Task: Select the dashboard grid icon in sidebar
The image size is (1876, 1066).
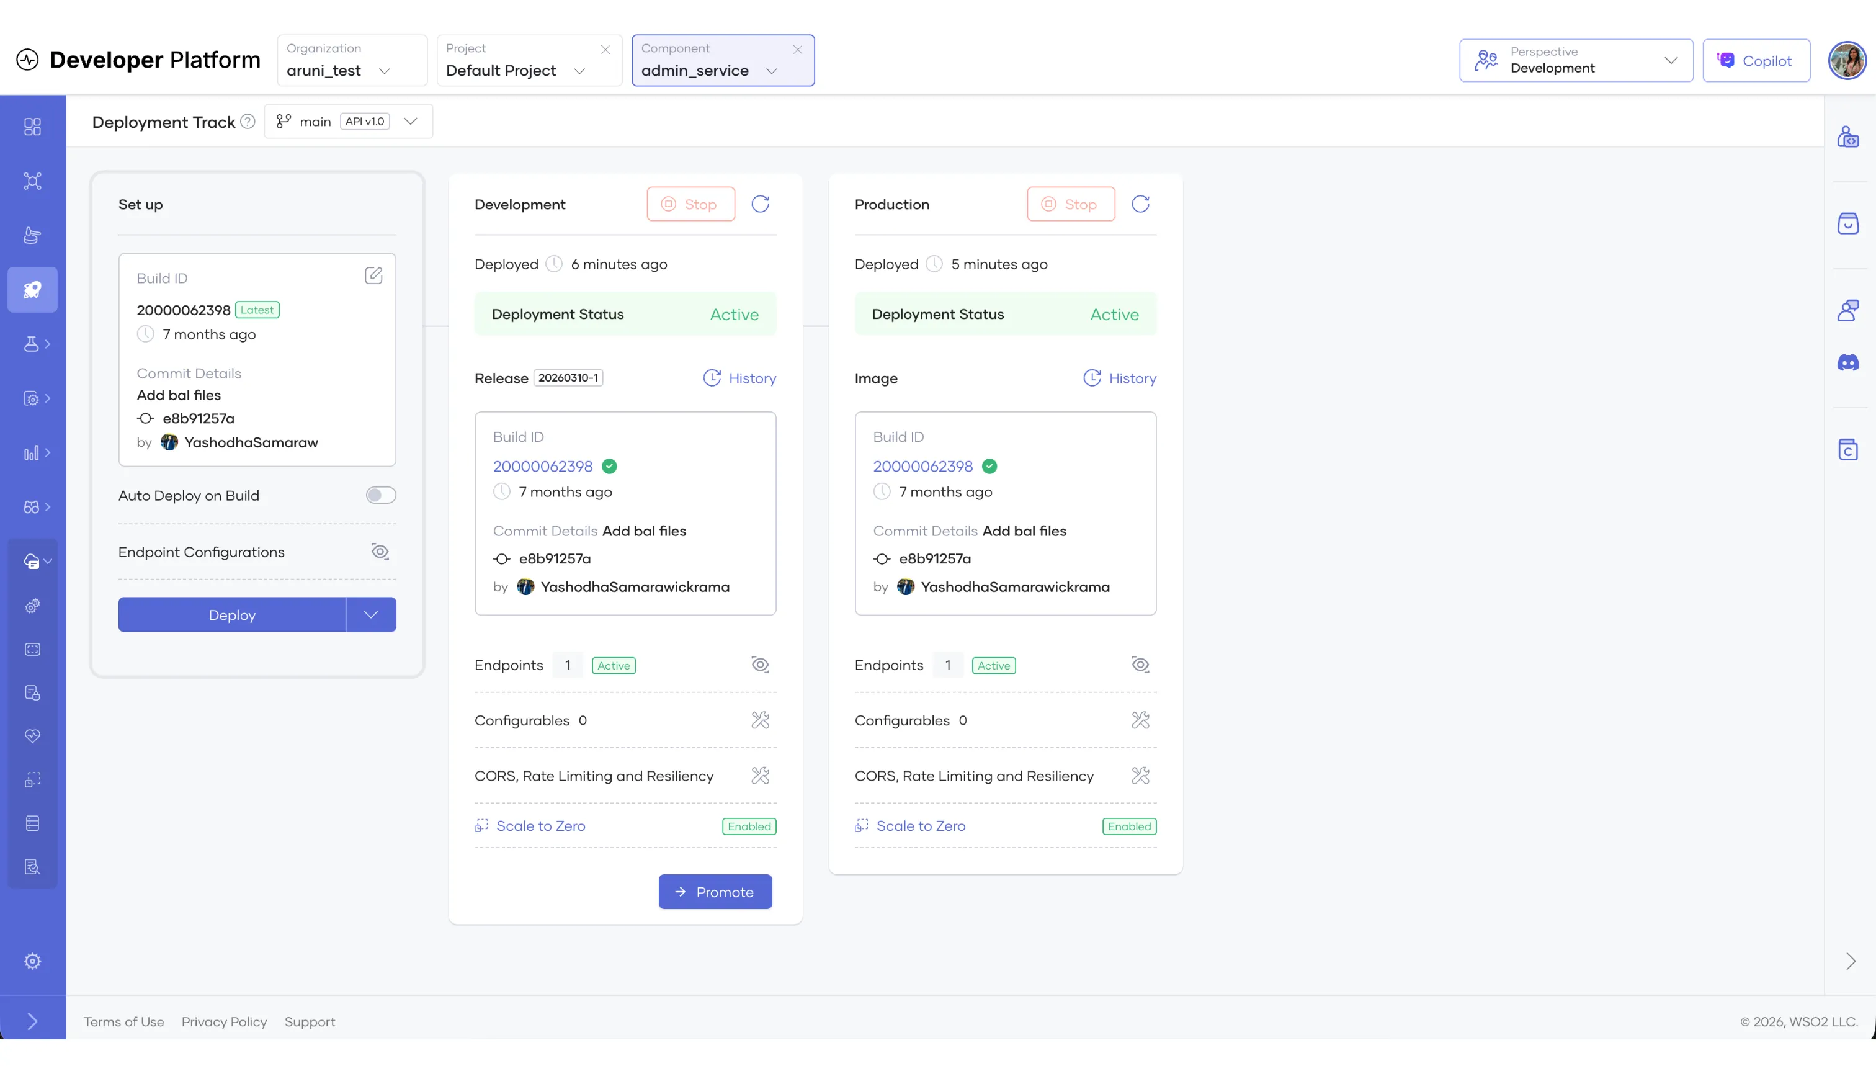Action: 32,127
